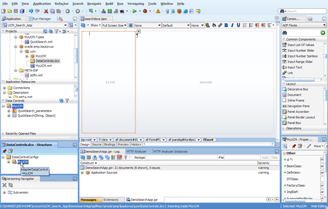The width and height of the screenshot is (328, 209).
Task: Open the Full Screen Size dropdown
Action: (114, 26)
